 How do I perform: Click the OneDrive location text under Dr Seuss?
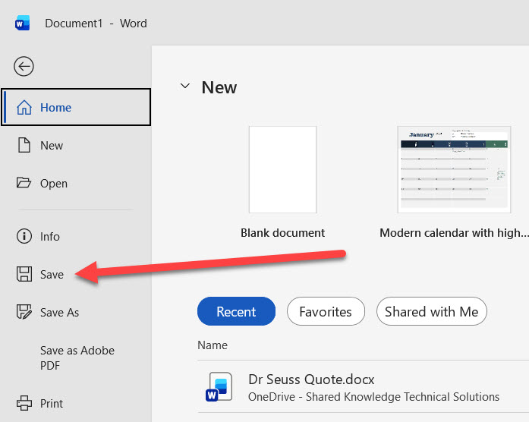coord(374,397)
